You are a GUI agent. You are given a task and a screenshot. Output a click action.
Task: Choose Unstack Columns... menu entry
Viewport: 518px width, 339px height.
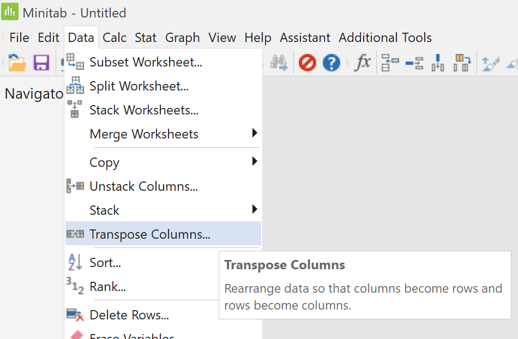coord(163,186)
